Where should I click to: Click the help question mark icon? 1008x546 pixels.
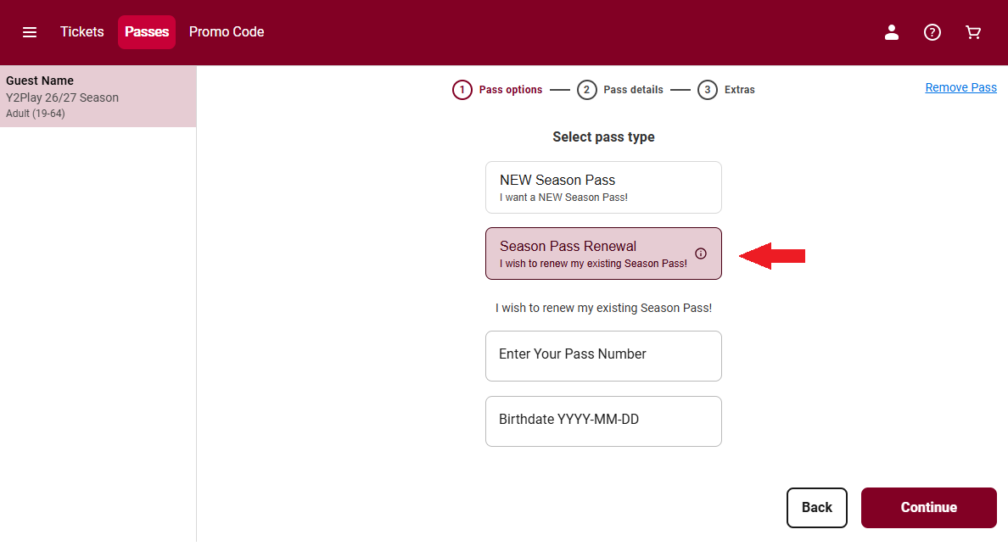[x=932, y=32]
